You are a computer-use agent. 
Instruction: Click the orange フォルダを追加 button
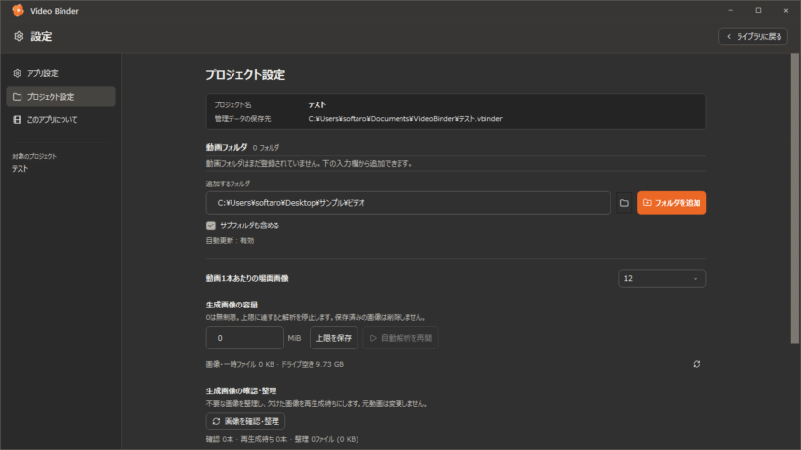(x=671, y=203)
